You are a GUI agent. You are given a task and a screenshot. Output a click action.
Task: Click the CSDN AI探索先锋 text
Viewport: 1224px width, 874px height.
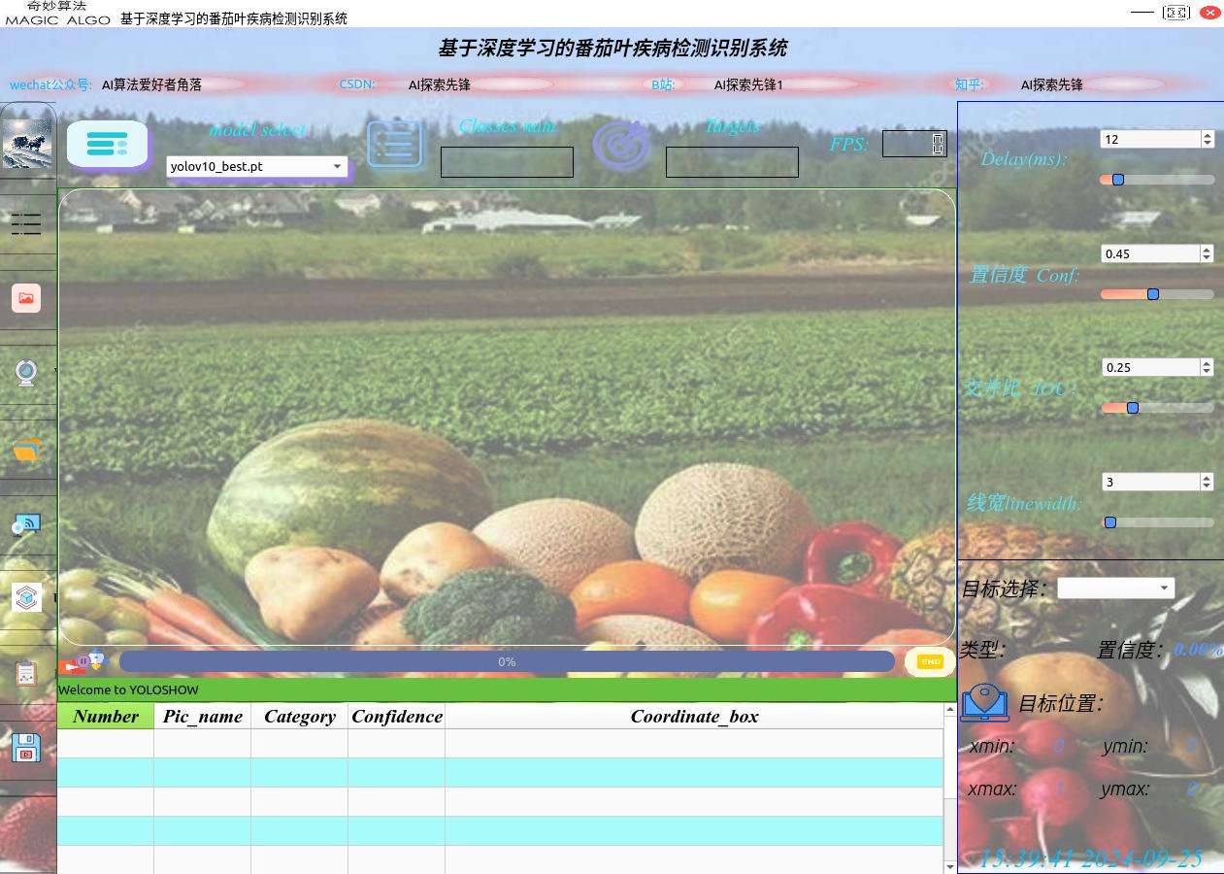coord(440,85)
